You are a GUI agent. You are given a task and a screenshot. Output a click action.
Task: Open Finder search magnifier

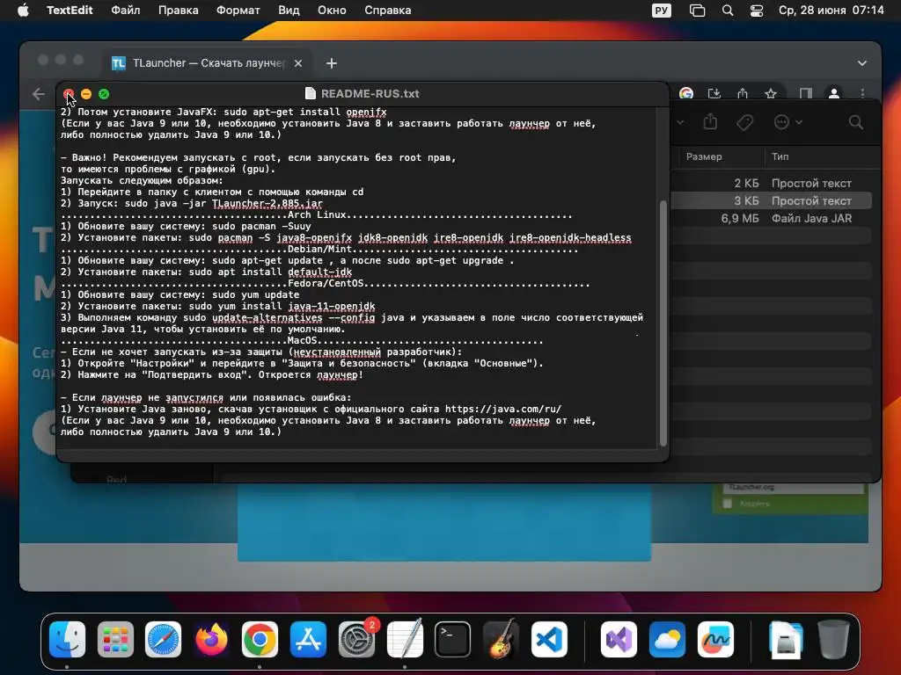[x=855, y=121]
